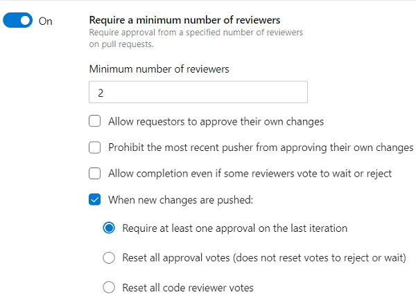
Task: Click the "On" label beside the switch
Action: (x=46, y=21)
